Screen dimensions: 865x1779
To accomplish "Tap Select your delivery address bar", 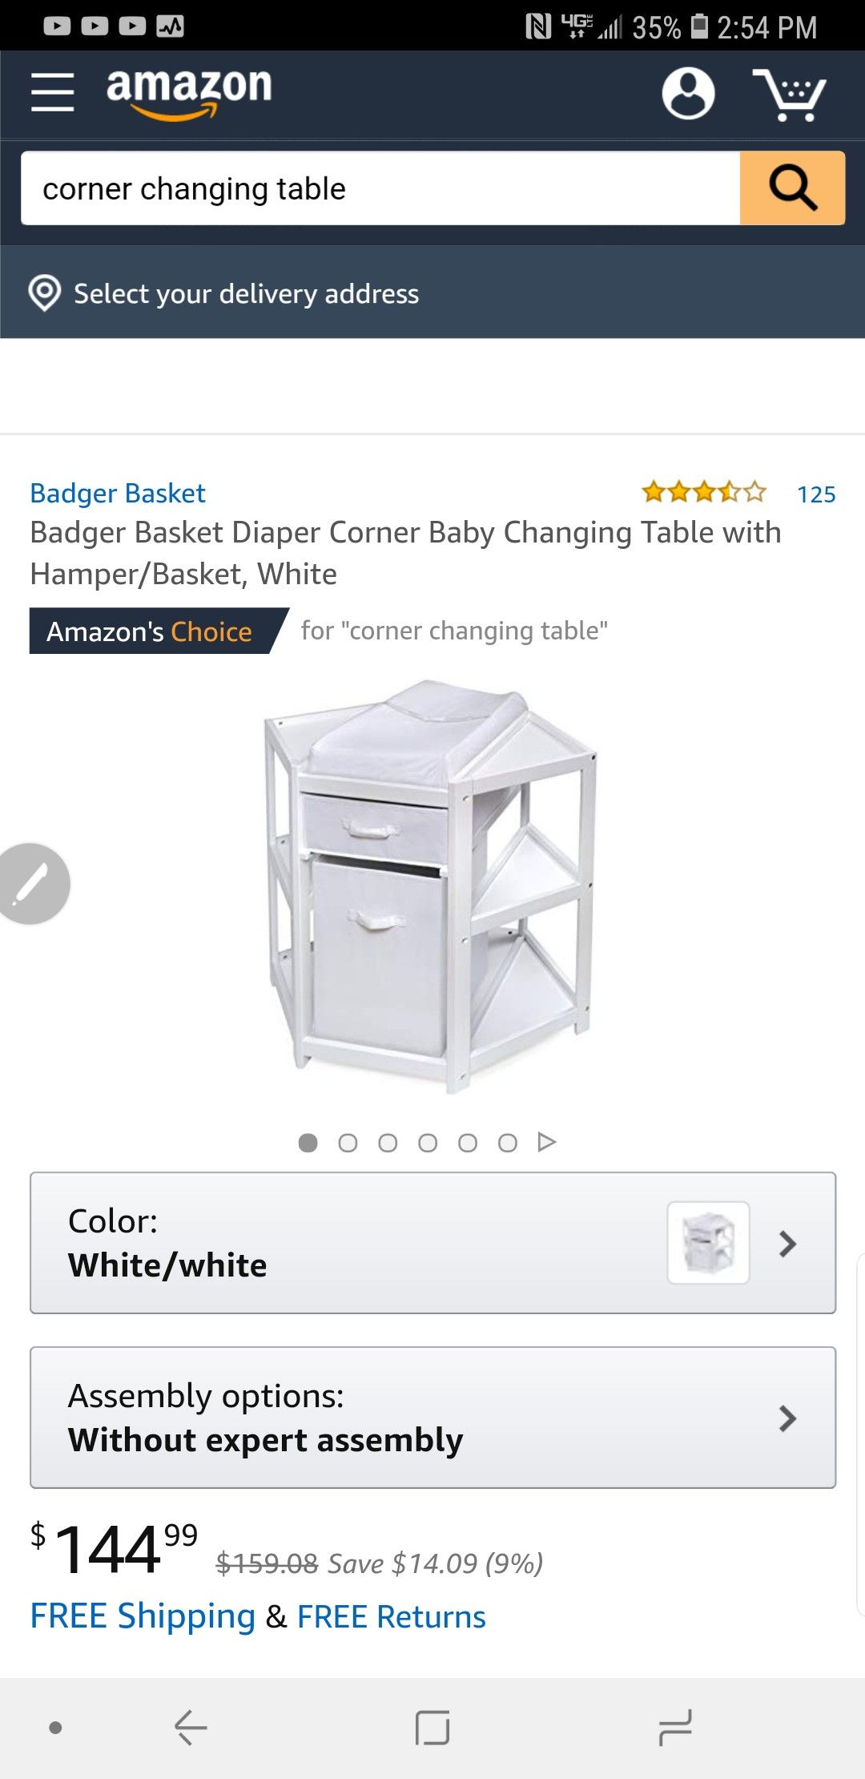I will tap(432, 292).
